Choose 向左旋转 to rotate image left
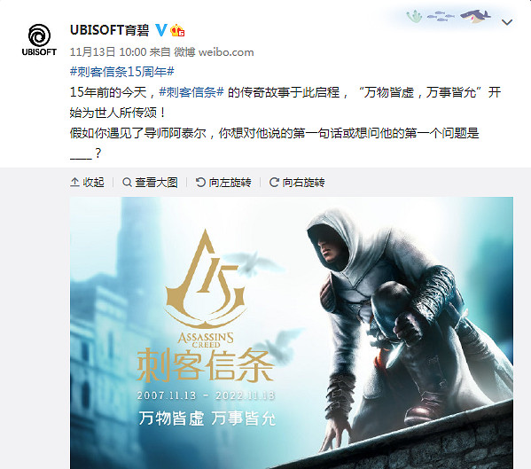531x469 pixels. point(230,182)
